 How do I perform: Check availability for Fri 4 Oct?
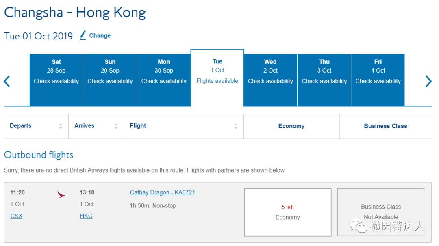(x=378, y=80)
